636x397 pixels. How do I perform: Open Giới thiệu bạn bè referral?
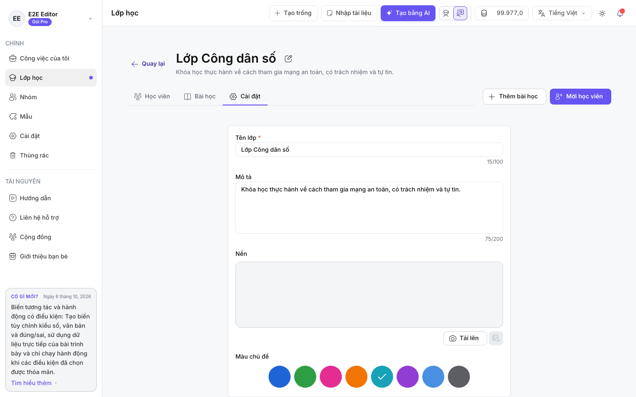(51, 256)
